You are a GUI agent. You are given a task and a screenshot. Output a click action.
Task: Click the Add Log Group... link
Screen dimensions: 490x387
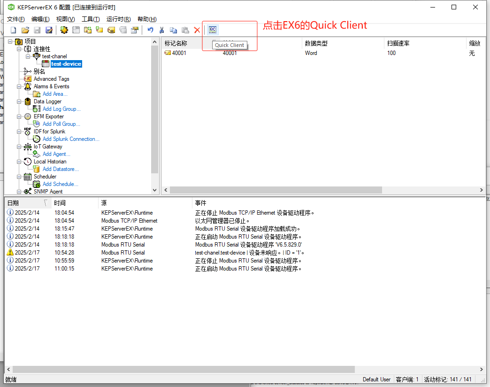(x=61, y=109)
